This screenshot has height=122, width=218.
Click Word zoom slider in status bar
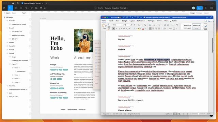point(198,114)
